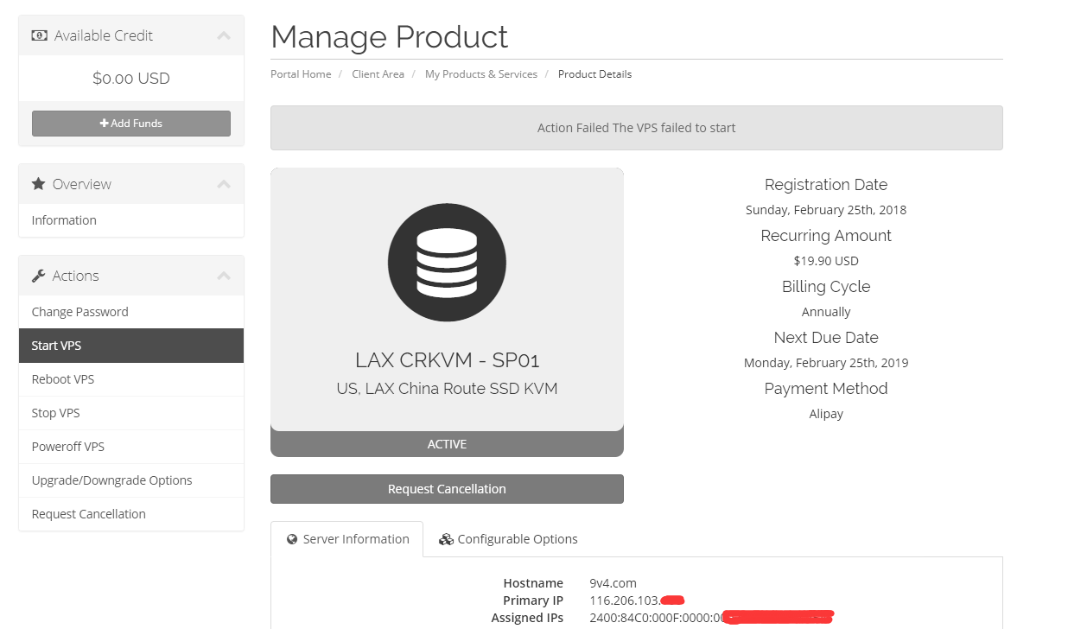
Task: Open Portal Home breadcrumb link
Action: pyautogui.click(x=301, y=74)
